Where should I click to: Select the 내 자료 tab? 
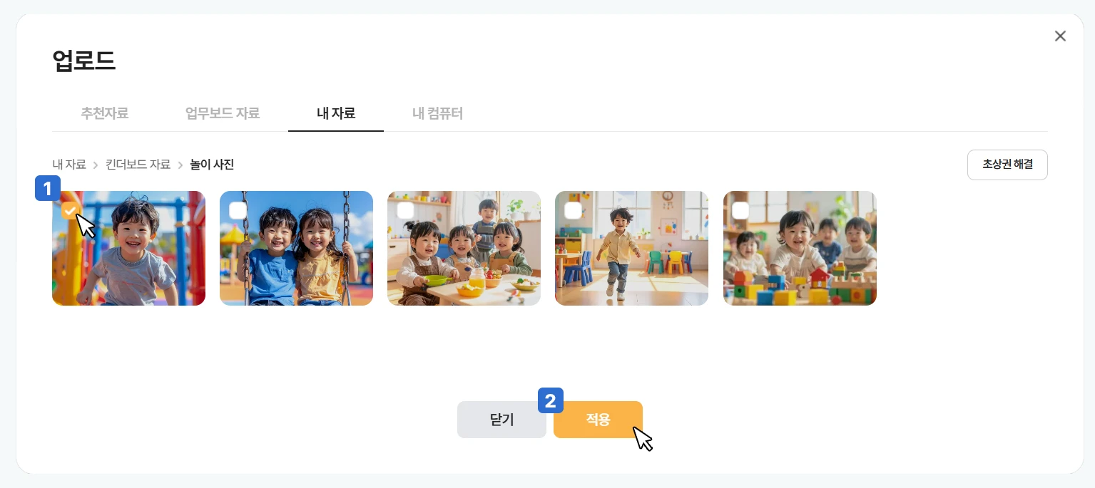click(336, 113)
